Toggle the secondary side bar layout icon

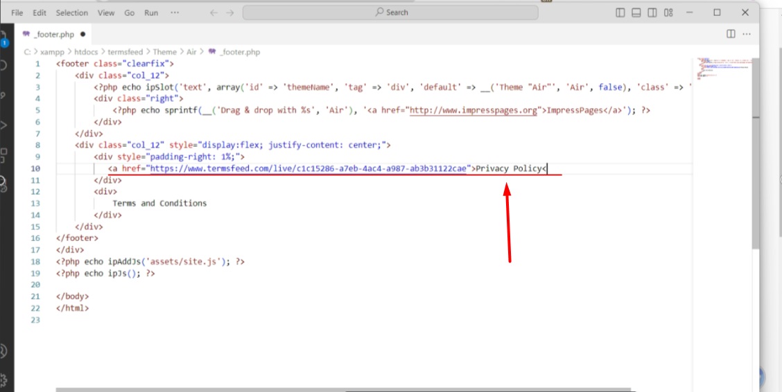pos(652,13)
